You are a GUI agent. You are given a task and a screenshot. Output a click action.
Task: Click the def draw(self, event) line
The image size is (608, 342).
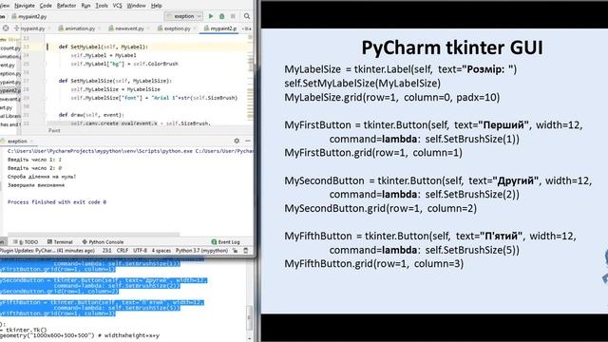(91, 115)
